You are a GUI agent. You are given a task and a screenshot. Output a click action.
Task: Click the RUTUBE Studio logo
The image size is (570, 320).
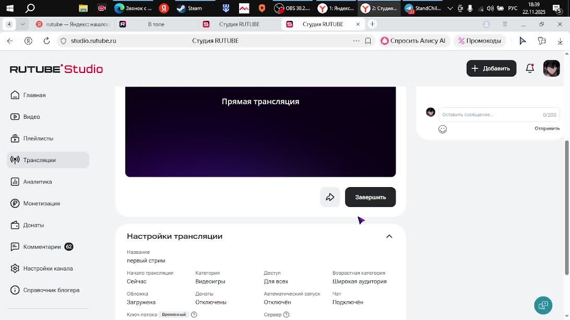point(56,69)
